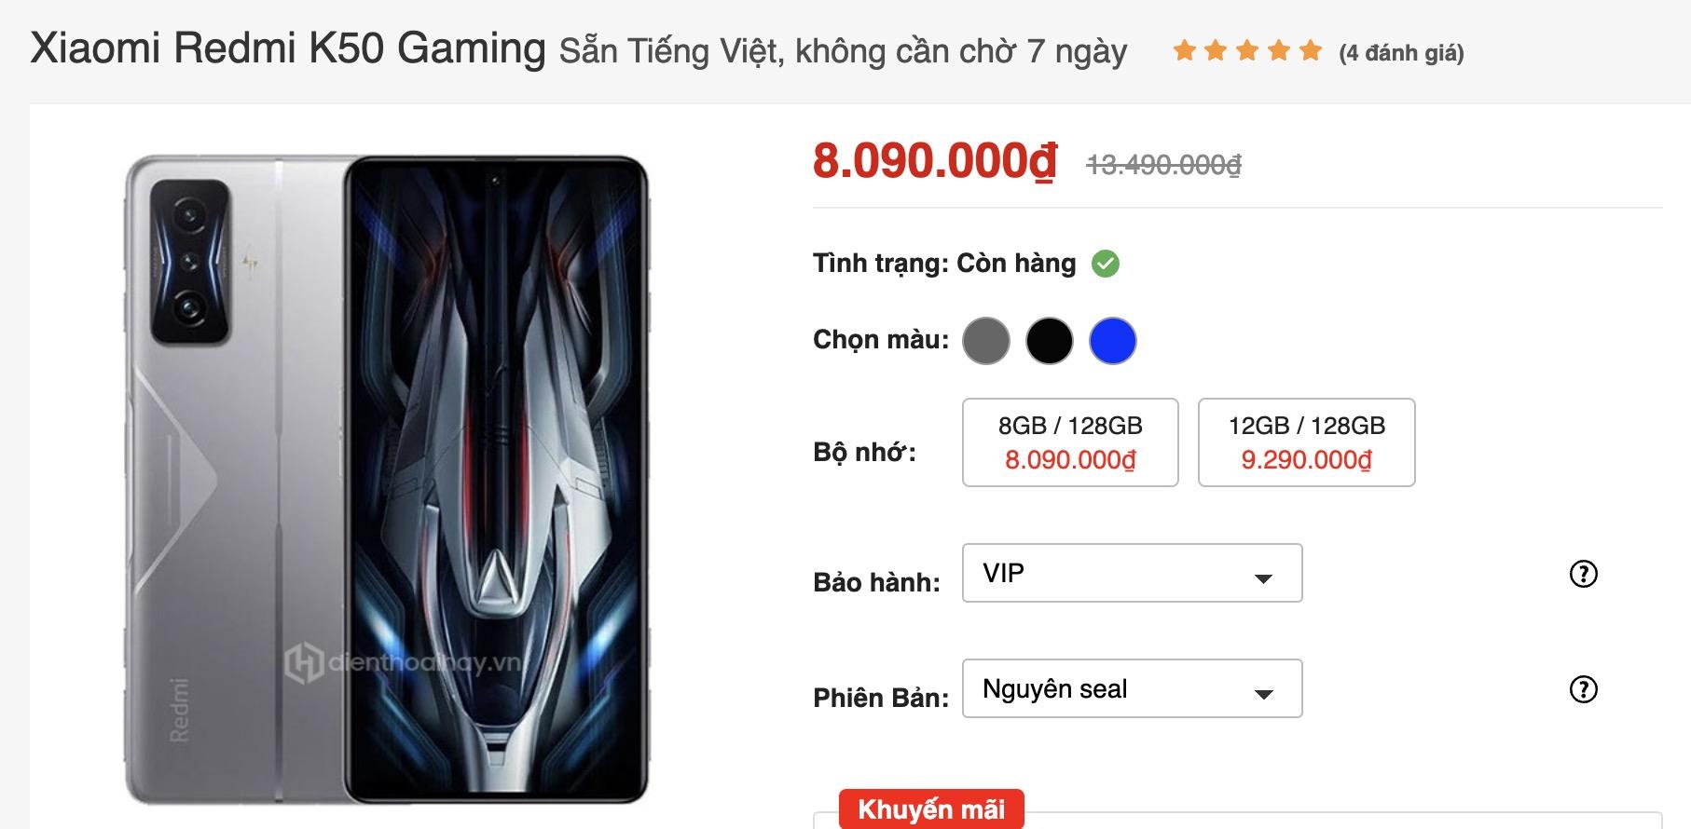Choose the gray color option
This screenshot has width=1691, height=829.
[x=986, y=340]
